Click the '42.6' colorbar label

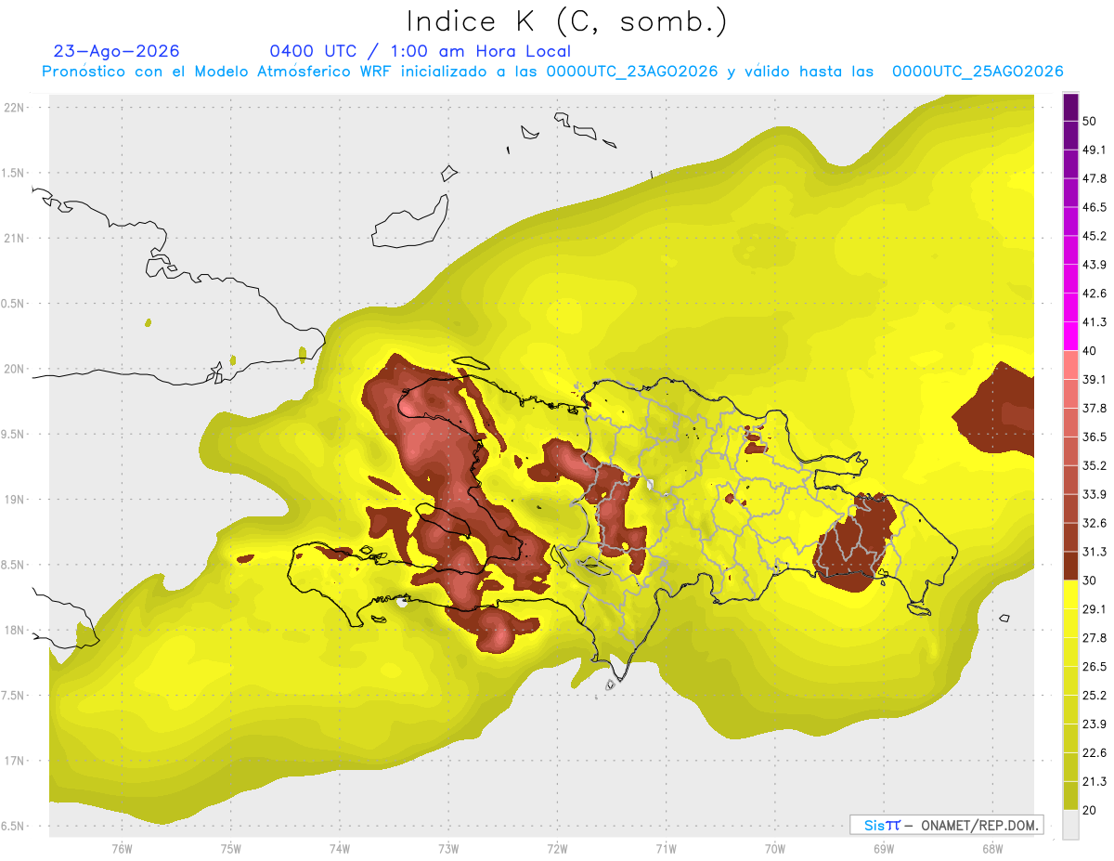tap(1095, 294)
